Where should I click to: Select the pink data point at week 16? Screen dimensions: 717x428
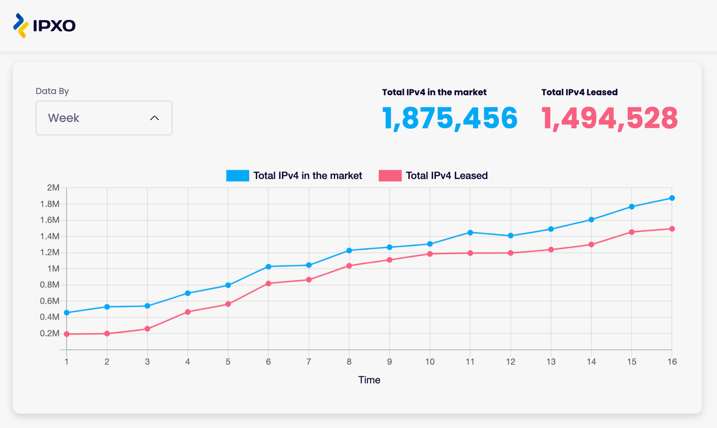[x=672, y=229]
